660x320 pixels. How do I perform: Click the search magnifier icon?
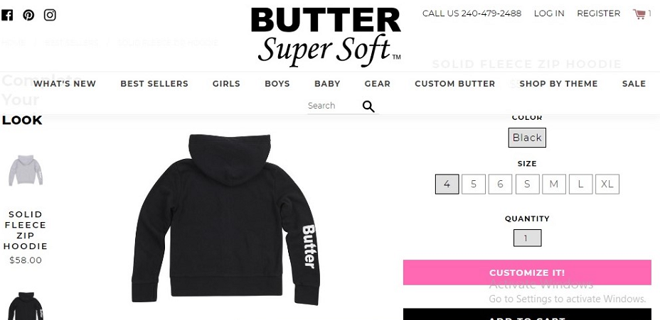point(368,106)
